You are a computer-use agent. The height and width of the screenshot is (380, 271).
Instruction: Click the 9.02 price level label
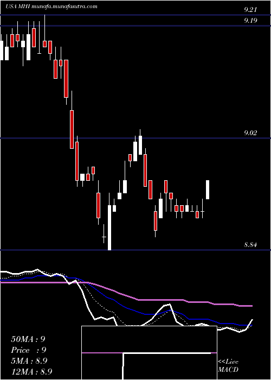click(250, 133)
